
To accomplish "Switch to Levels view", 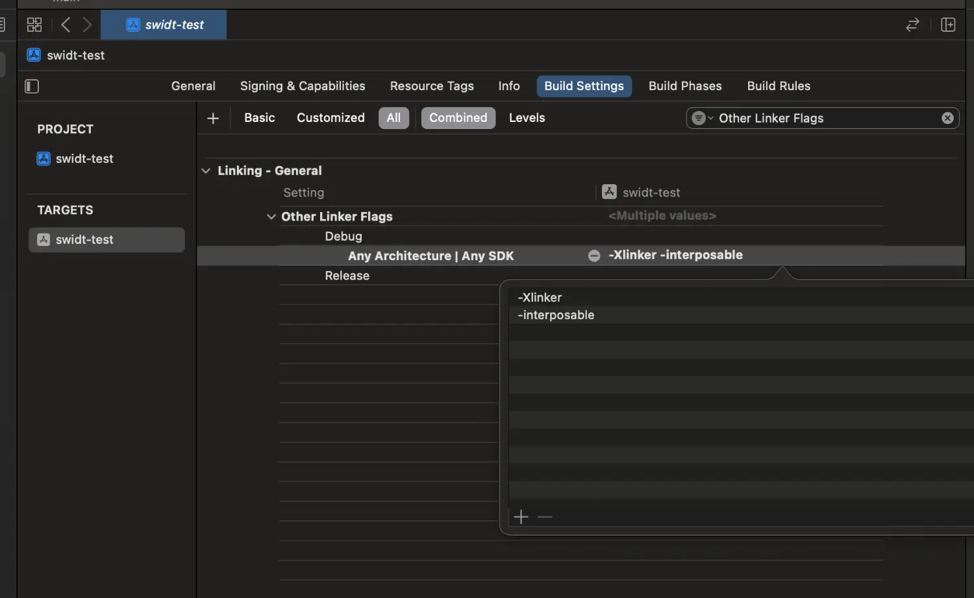I will coord(527,118).
